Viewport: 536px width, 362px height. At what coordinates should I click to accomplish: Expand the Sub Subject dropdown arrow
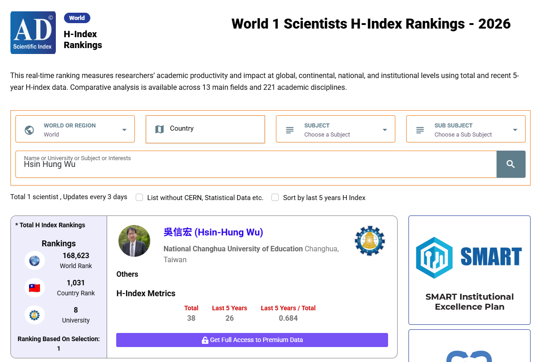coord(515,130)
